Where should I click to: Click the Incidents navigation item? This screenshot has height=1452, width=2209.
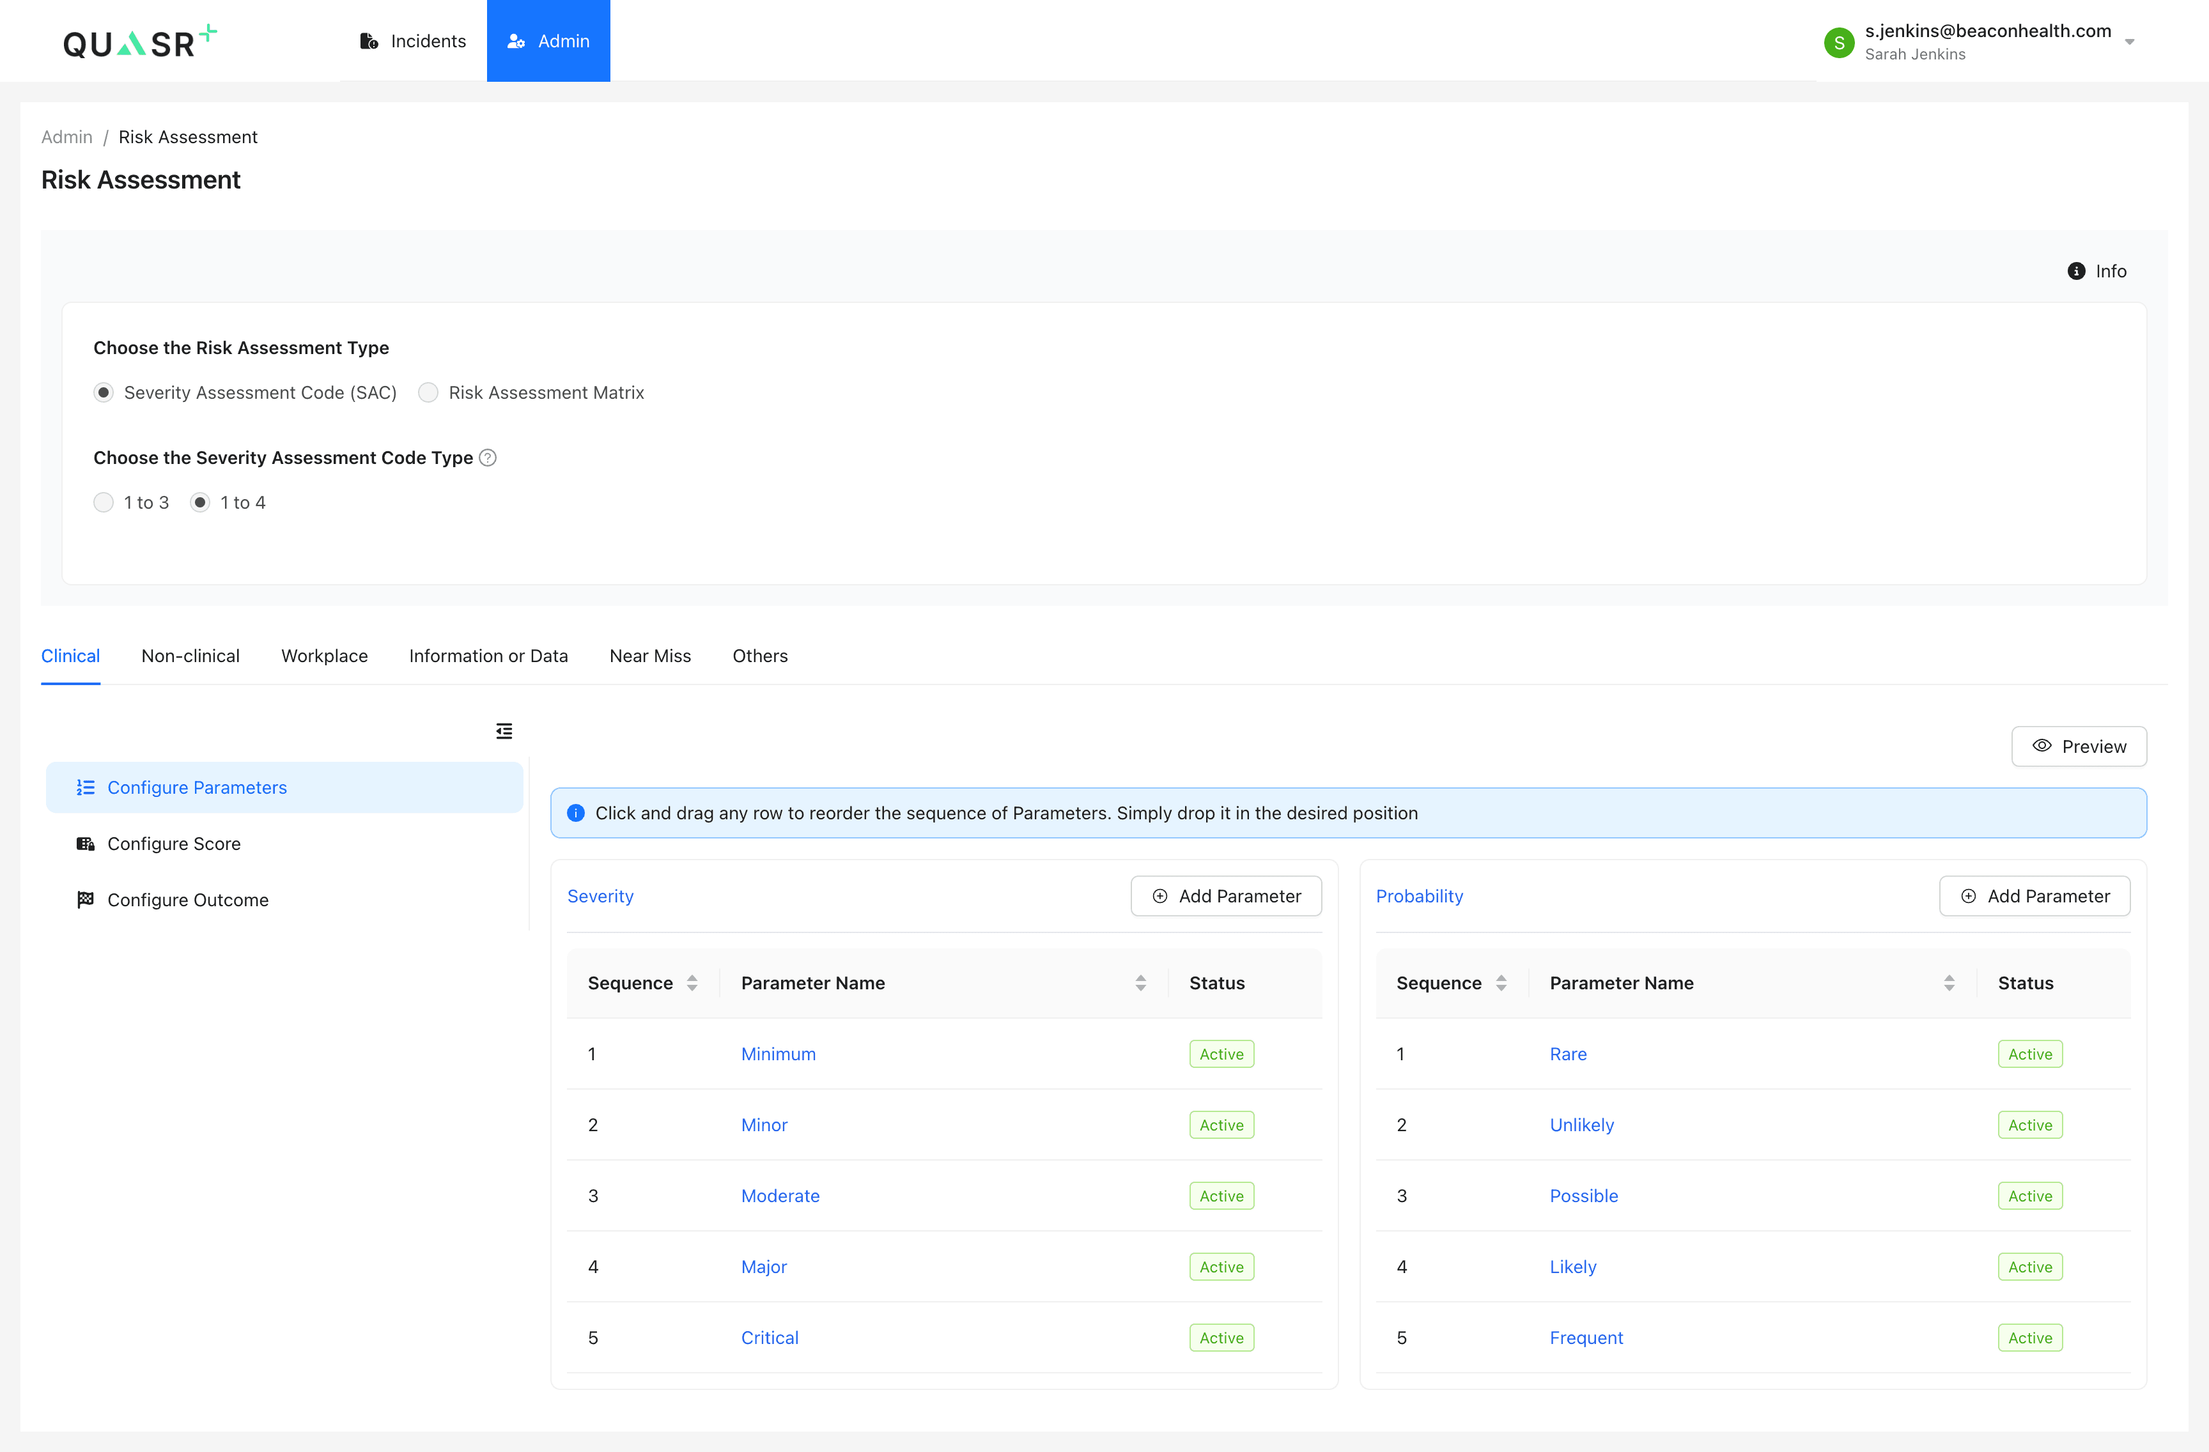coord(412,41)
